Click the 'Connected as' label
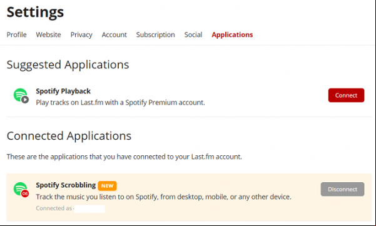Image resolution: width=376 pixels, height=226 pixels. pos(54,208)
